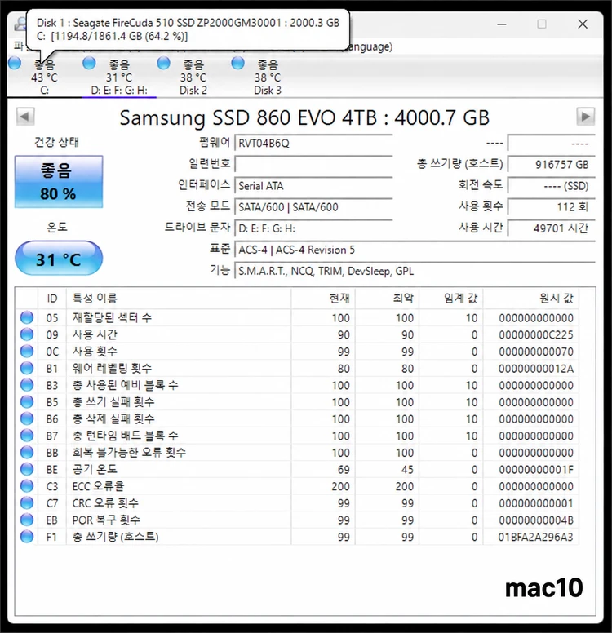
Task: Click status circle of row C3 ECC 오류율
Action: click(27, 486)
